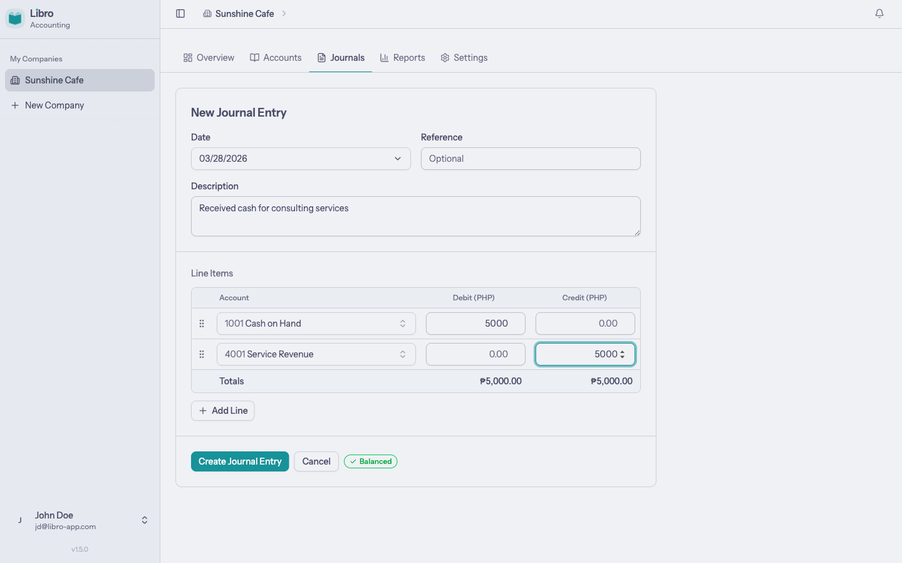Click the drag handle on Service Revenue row
Image resolution: width=902 pixels, height=563 pixels.
click(202, 354)
